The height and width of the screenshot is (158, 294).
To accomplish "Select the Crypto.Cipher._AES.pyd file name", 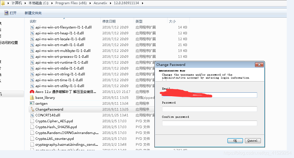I will point(54,121).
